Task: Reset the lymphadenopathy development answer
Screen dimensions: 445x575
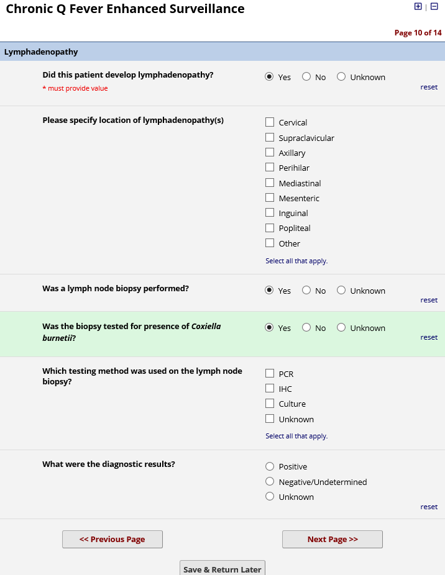Action: 429,87
